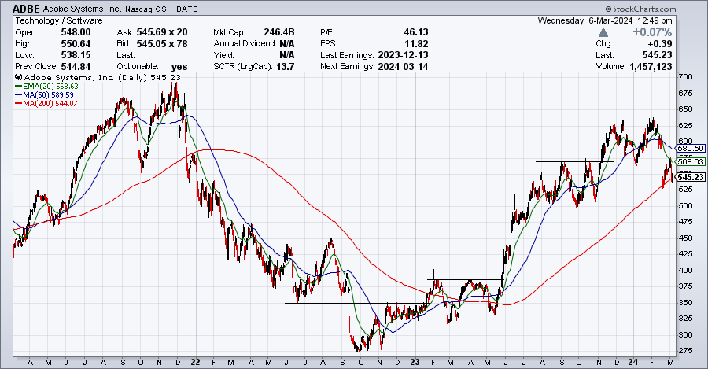The height and width of the screenshot is (369, 708).
Task: Click the 22 year marker on the time axis
Action: click(x=195, y=362)
